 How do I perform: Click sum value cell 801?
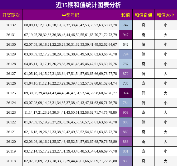[x=125, y=151]
